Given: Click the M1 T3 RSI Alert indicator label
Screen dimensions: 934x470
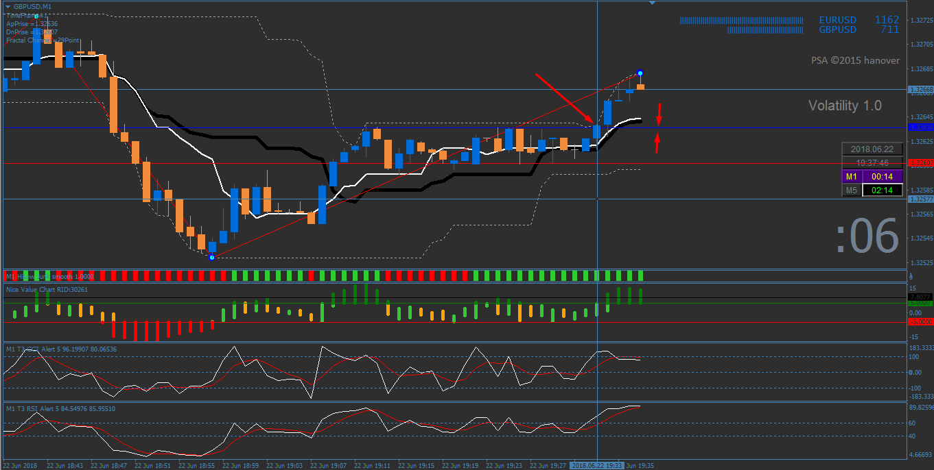Looking at the screenshot, I should coord(60,409).
